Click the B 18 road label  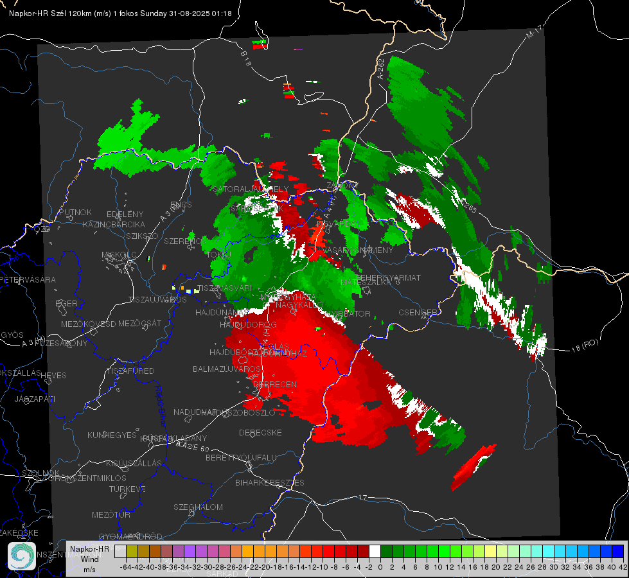click(246, 58)
